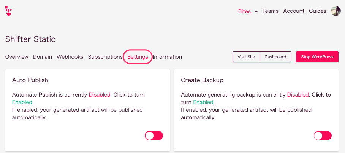Switch to the Domain tab
Image resolution: width=345 pixels, height=153 pixels.
pyautogui.click(x=43, y=57)
